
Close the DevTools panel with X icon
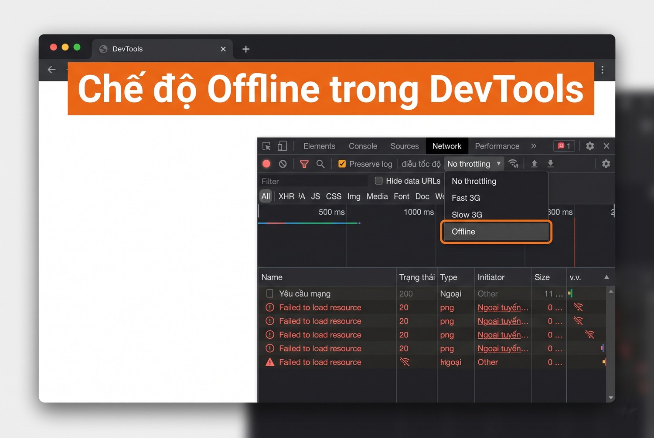pos(606,146)
